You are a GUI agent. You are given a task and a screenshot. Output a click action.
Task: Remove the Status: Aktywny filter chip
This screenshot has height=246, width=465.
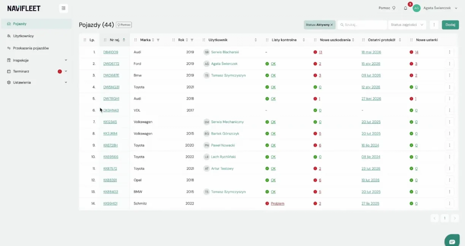tap(331, 25)
